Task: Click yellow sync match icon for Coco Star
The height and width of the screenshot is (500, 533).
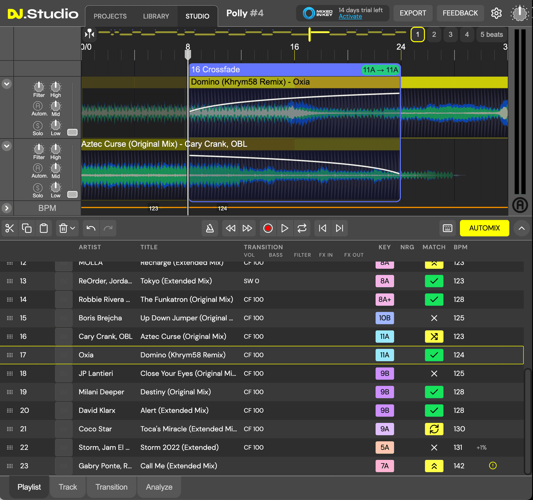Action: pyautogui.click(x=434, y=429)
